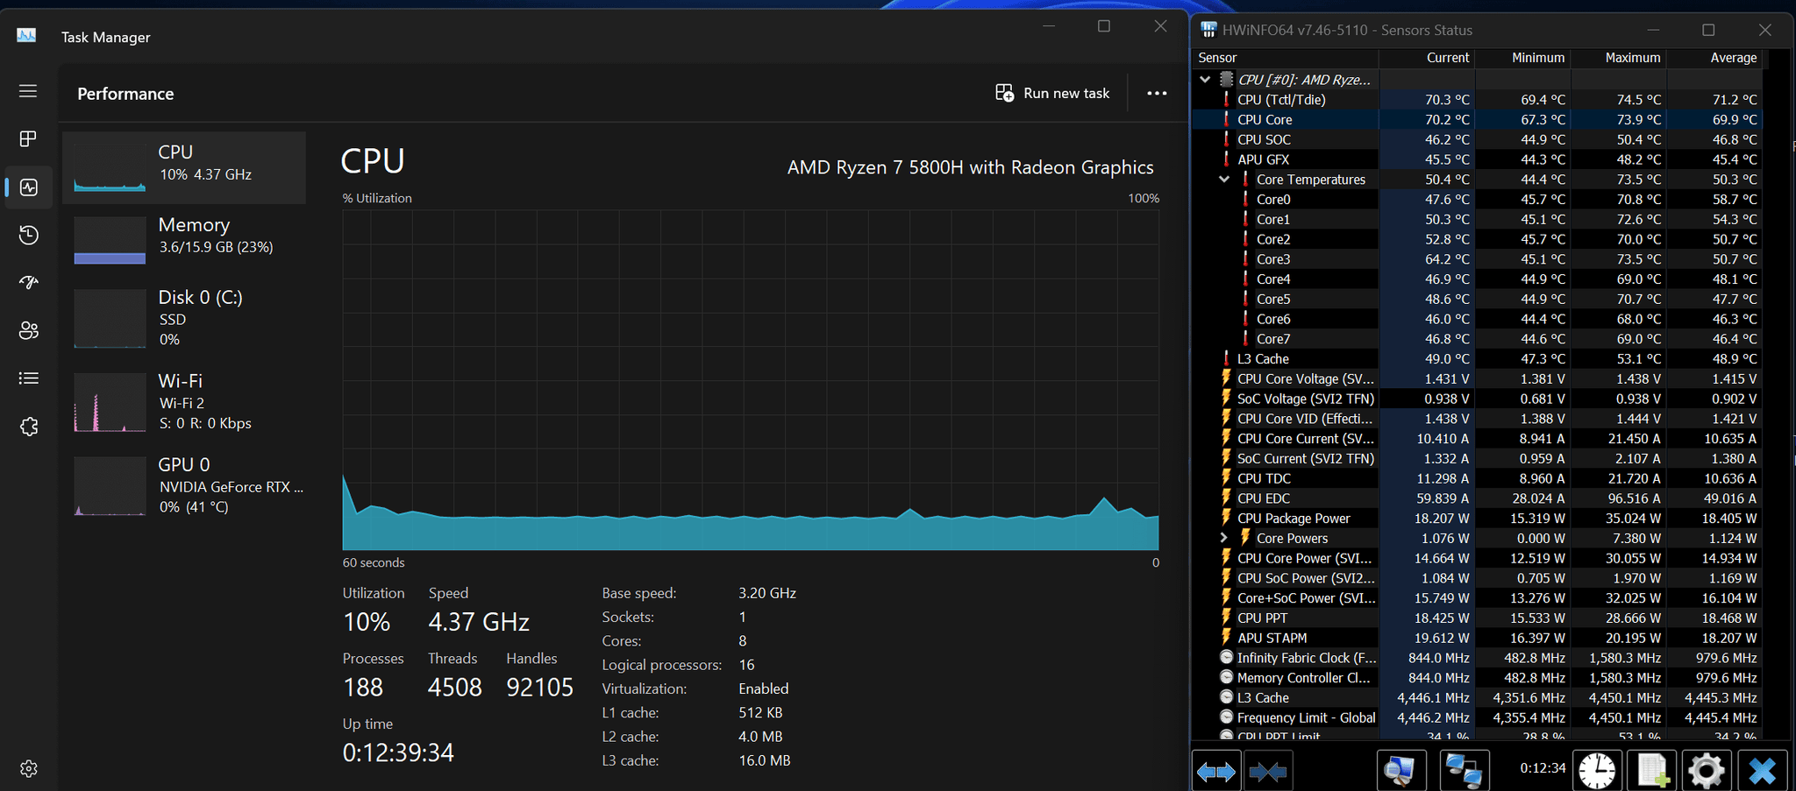Select the Memory Controller Cl... row
1796x791 pixels.
point(1479,678)
